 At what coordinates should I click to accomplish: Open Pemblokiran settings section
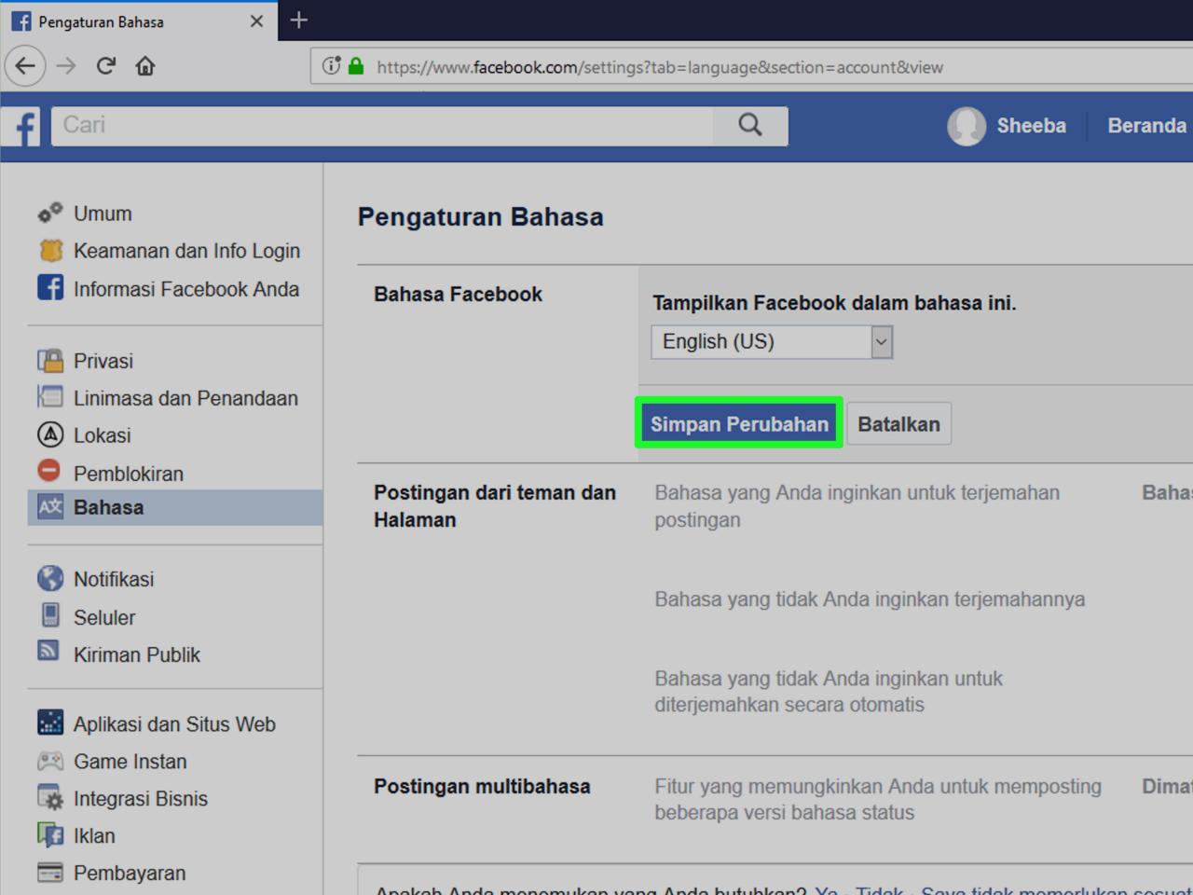(129, 474)
